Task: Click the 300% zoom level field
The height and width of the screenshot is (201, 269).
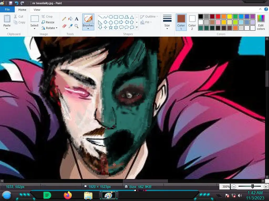Action: 225,187
